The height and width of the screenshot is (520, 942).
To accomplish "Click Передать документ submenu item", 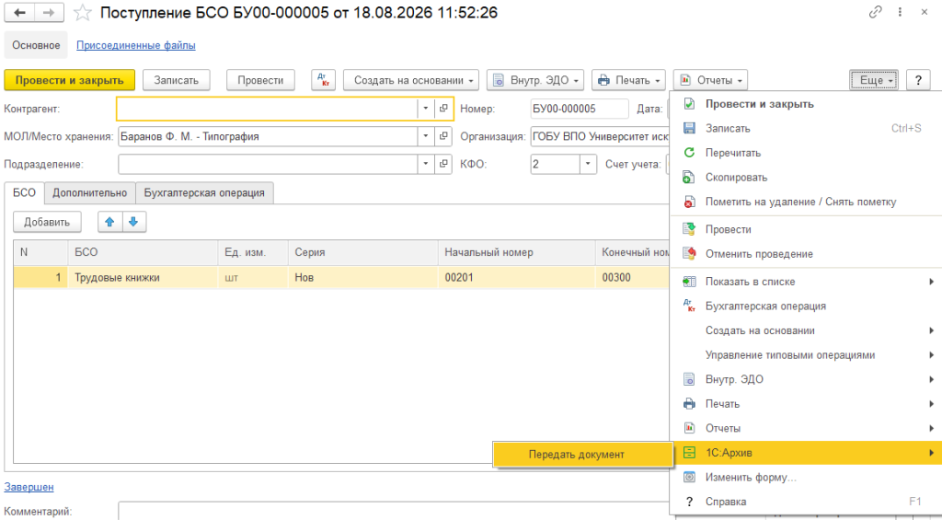I will 582,455.
